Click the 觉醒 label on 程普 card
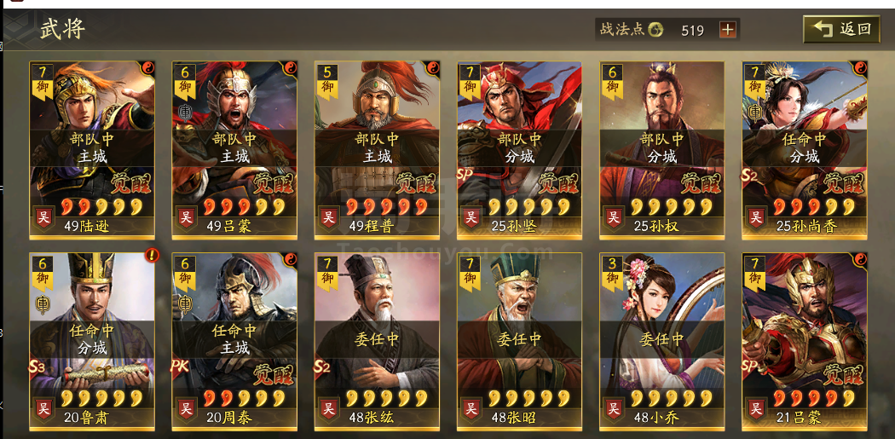The height and width of the screenshot is (439, 895). tap(413, 182)
